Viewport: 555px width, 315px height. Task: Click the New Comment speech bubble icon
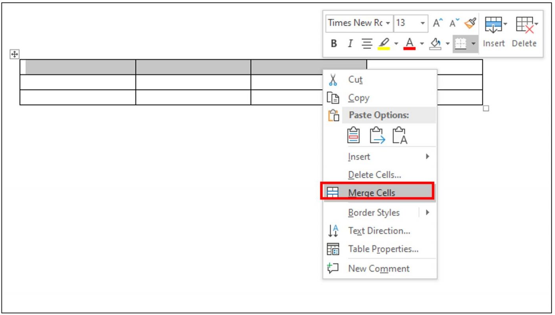coord(333,268)
